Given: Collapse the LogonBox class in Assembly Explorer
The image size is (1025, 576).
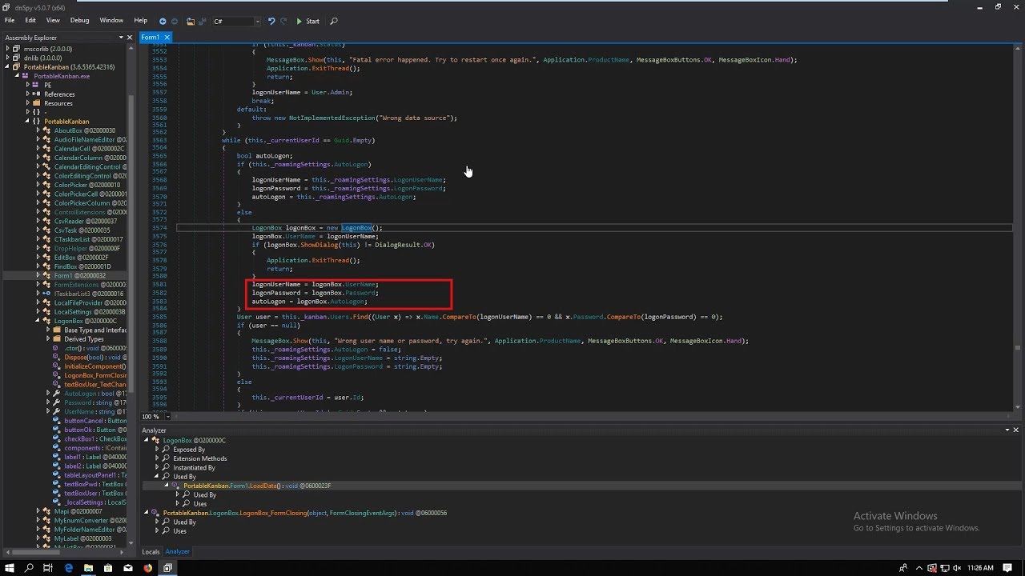Looking at the screenshot, I should 38,321.
